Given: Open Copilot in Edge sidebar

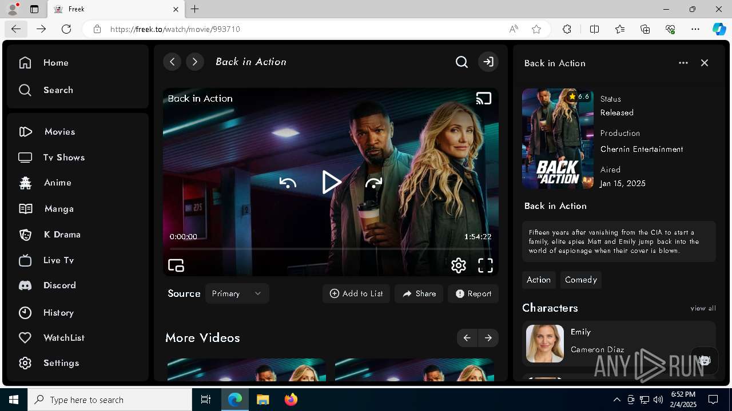Looking at the screenshot, I should click(x=719, y=29).
